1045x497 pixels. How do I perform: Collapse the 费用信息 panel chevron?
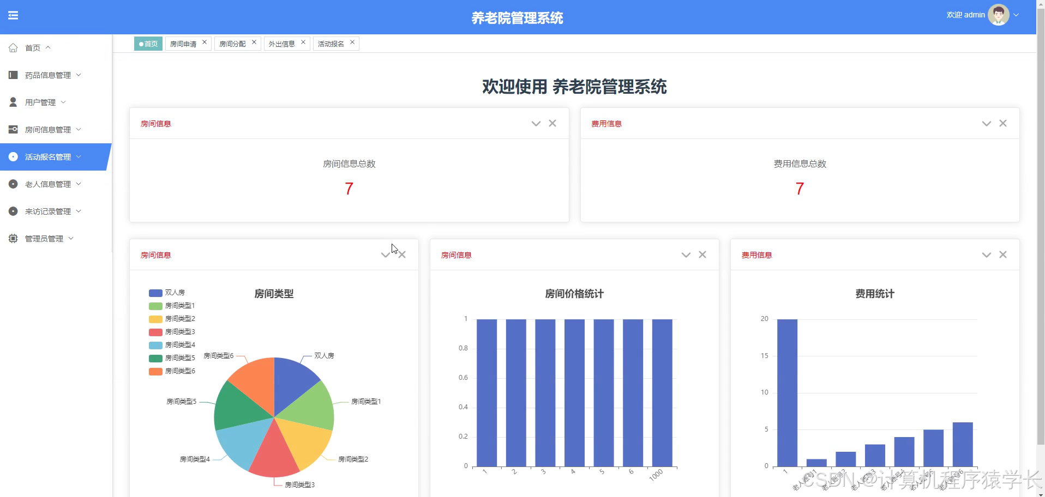point(986,123)
